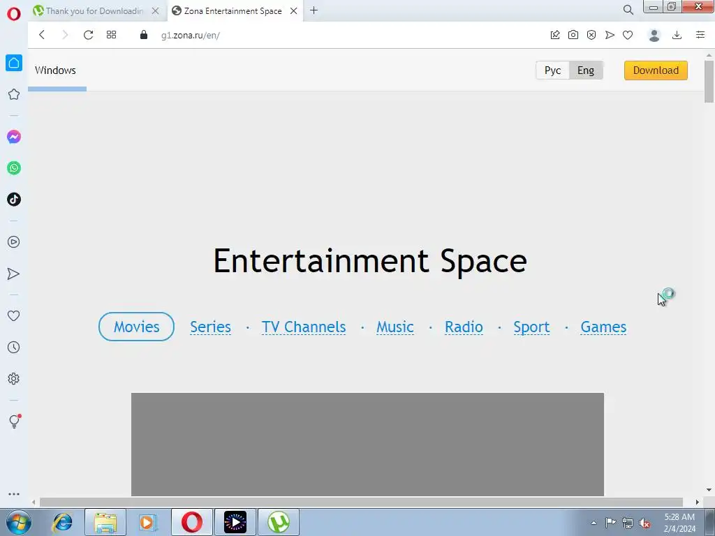Click the site security padlock icon
The width and height of the screenshot is (715, 536).
click(x=144, y=35)
